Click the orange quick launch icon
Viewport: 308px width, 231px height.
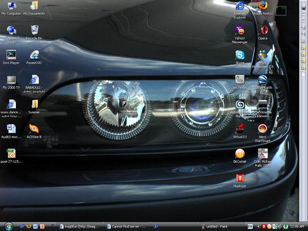pos(42,226)
